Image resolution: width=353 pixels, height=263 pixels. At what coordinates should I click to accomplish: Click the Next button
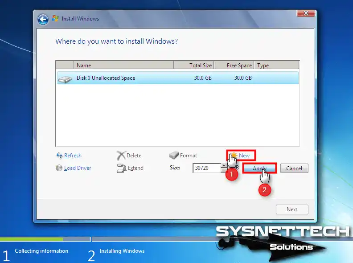292,210
